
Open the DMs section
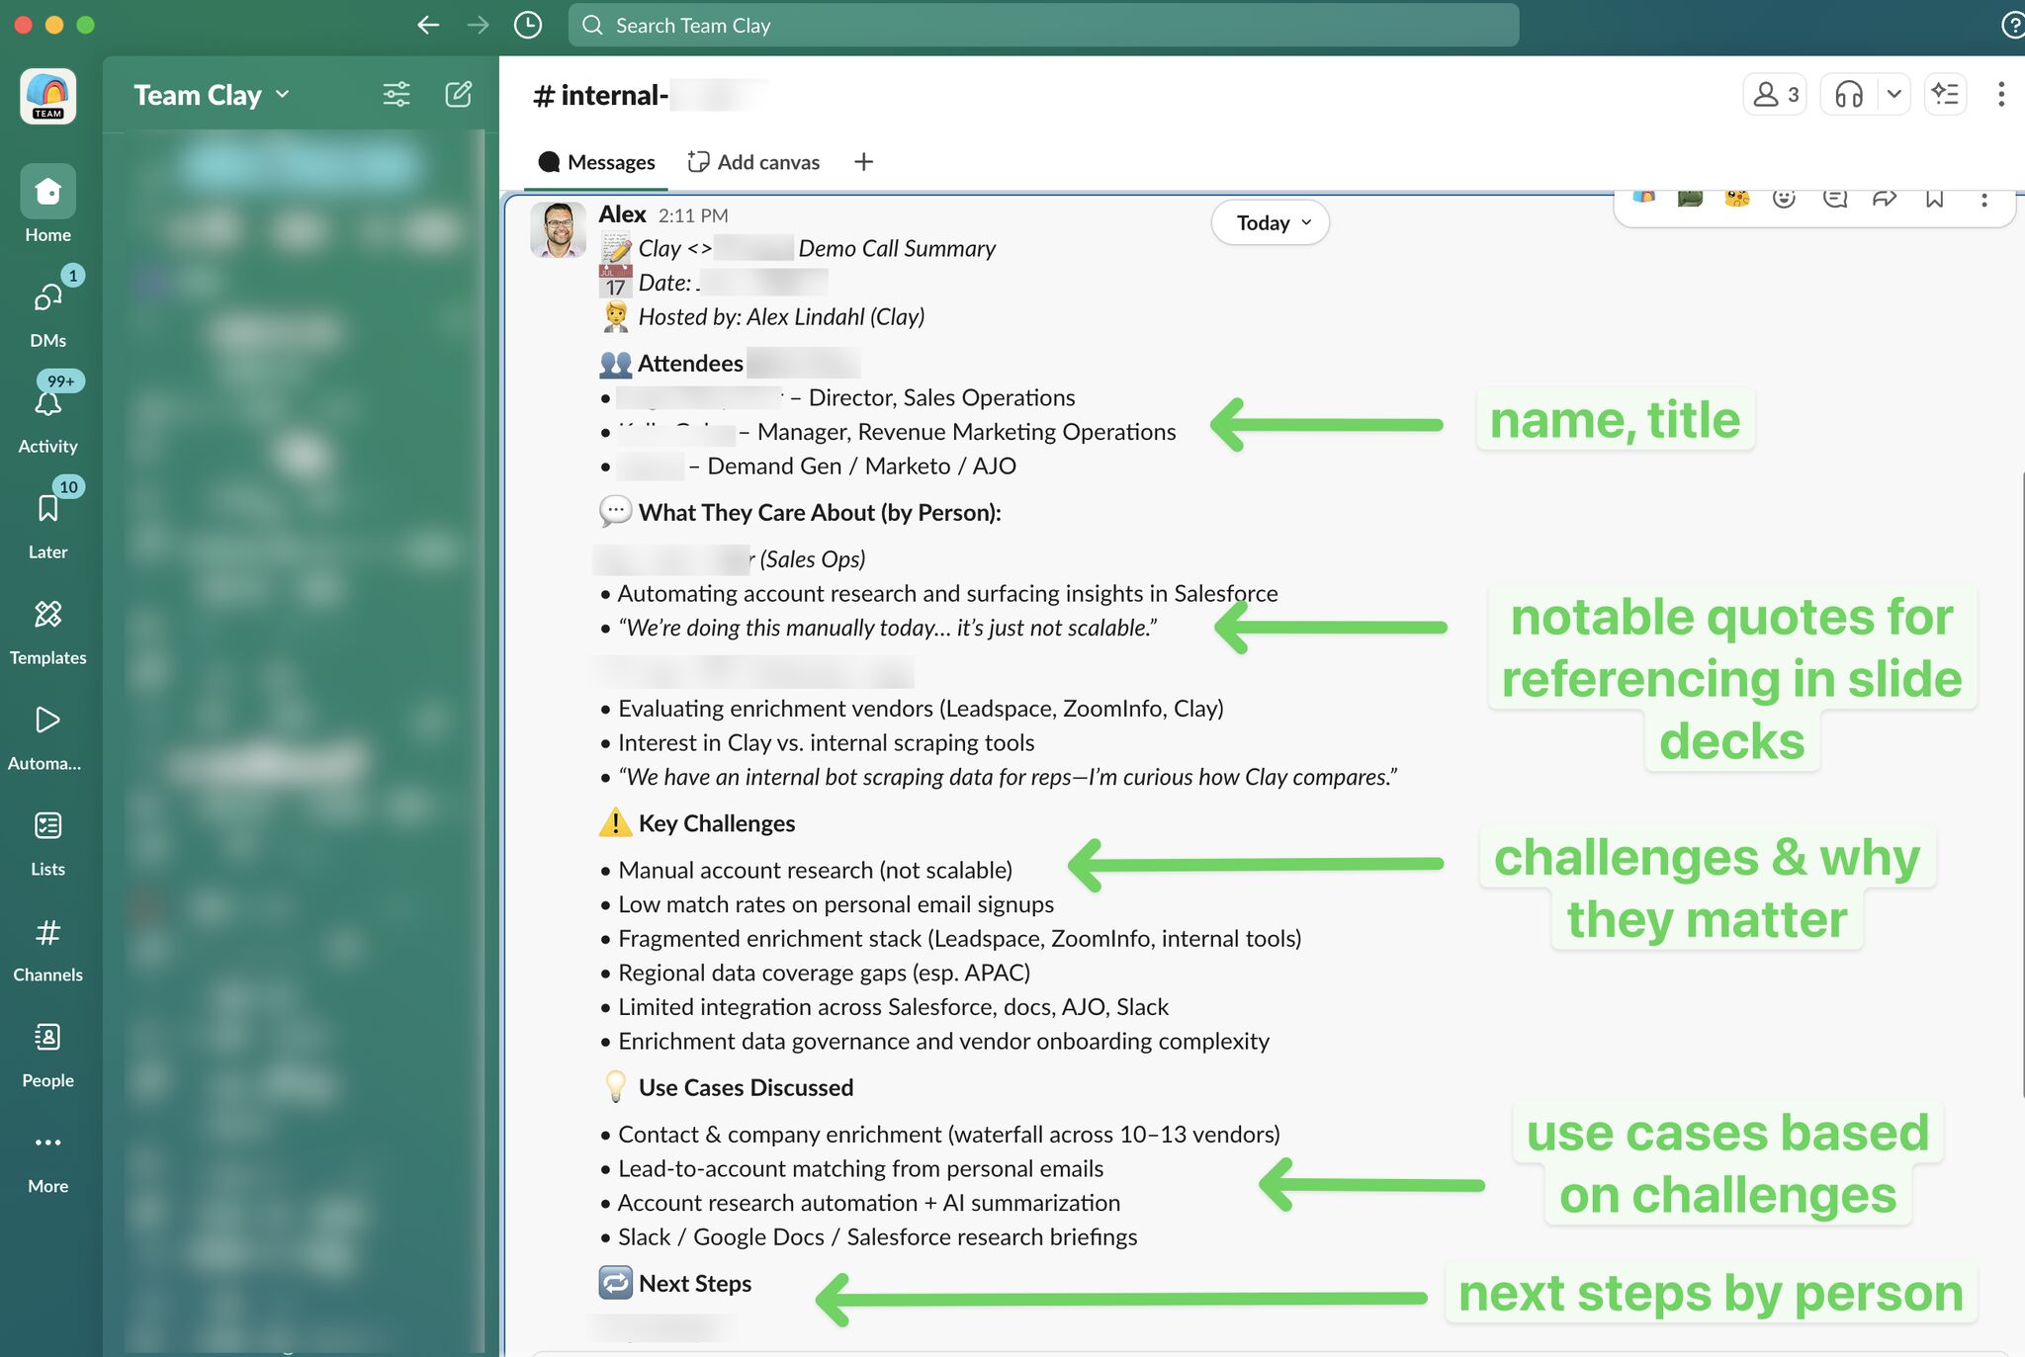[x=47, y=309]
